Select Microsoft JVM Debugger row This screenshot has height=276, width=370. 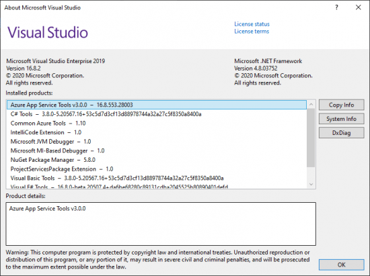(x=157, y=142)
